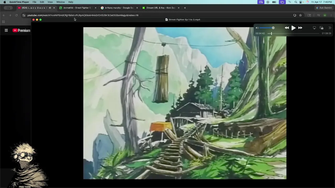The height and width of the screenshot is (188, 335).
Task: Open the View menu
Action: 50,2
